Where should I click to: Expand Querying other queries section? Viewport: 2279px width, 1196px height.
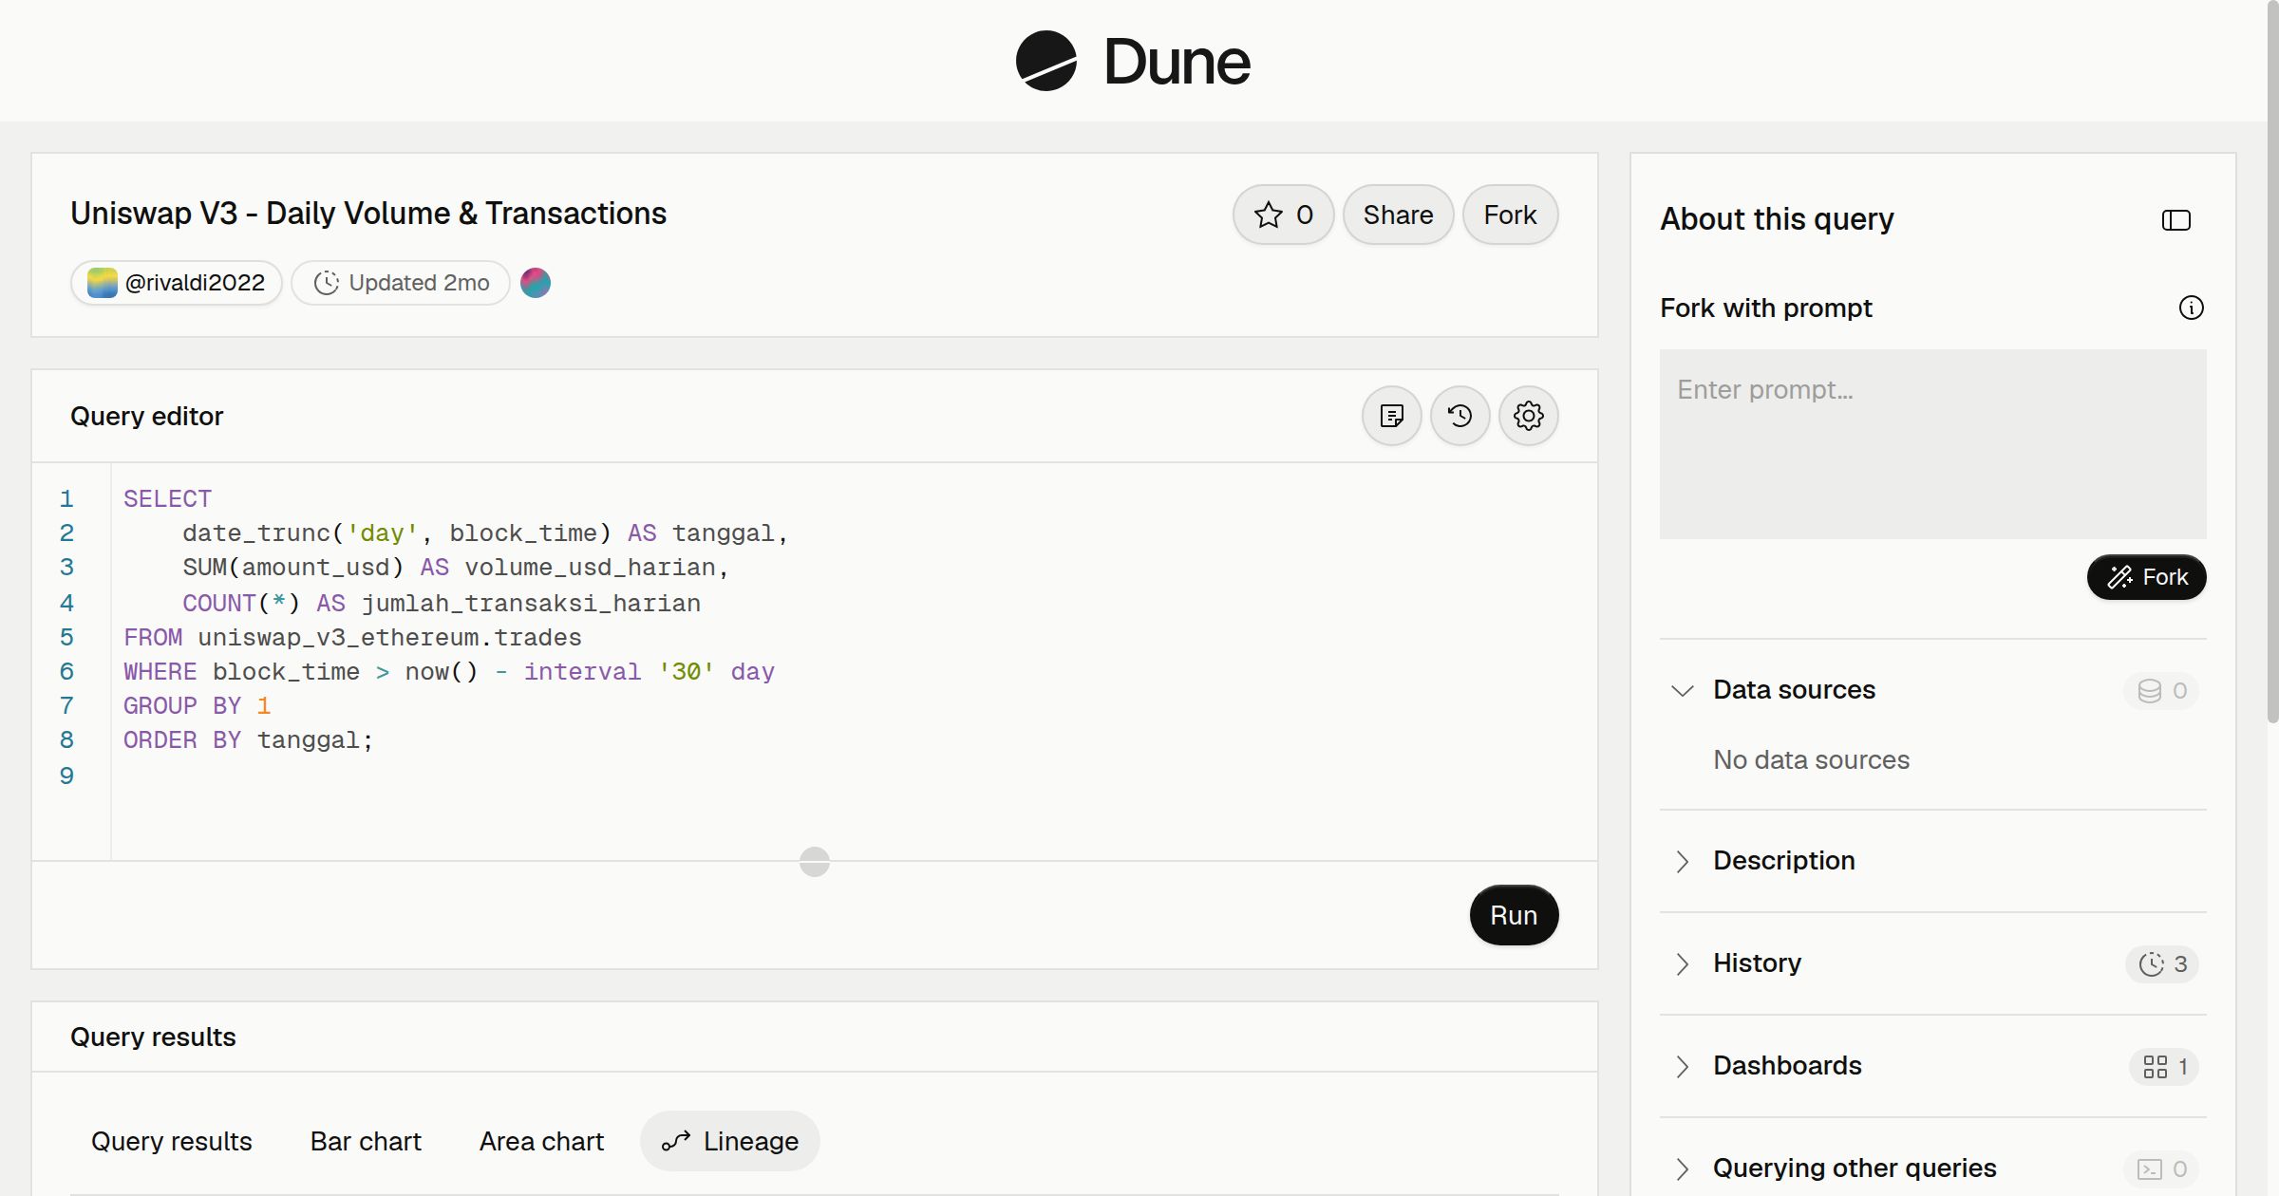[x=1682, y=1168]
